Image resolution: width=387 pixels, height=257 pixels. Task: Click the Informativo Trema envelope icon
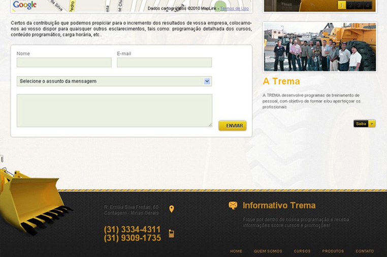[x=233, y=205]
